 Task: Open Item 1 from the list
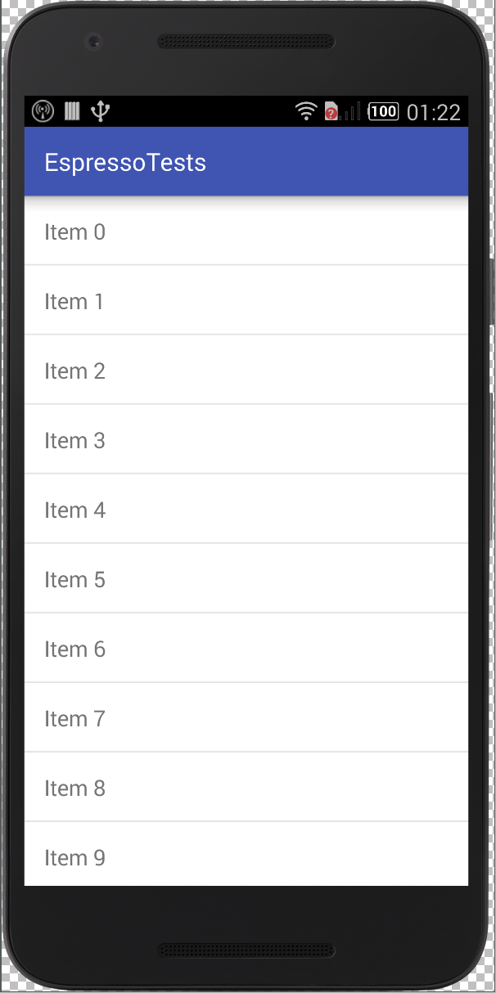click(x=246, y=302)
